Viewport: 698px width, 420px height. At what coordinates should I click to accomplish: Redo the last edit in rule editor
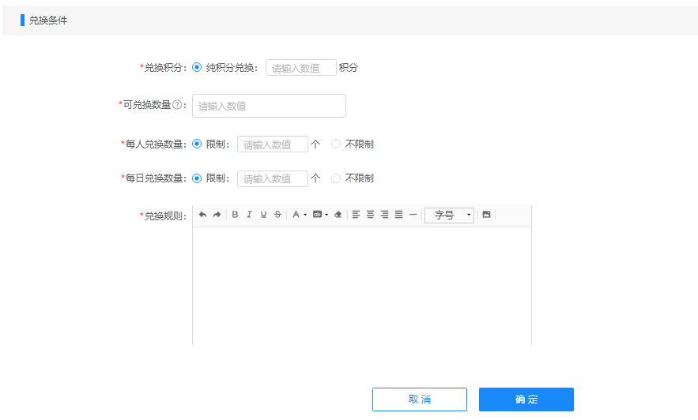tap(217, 215)
